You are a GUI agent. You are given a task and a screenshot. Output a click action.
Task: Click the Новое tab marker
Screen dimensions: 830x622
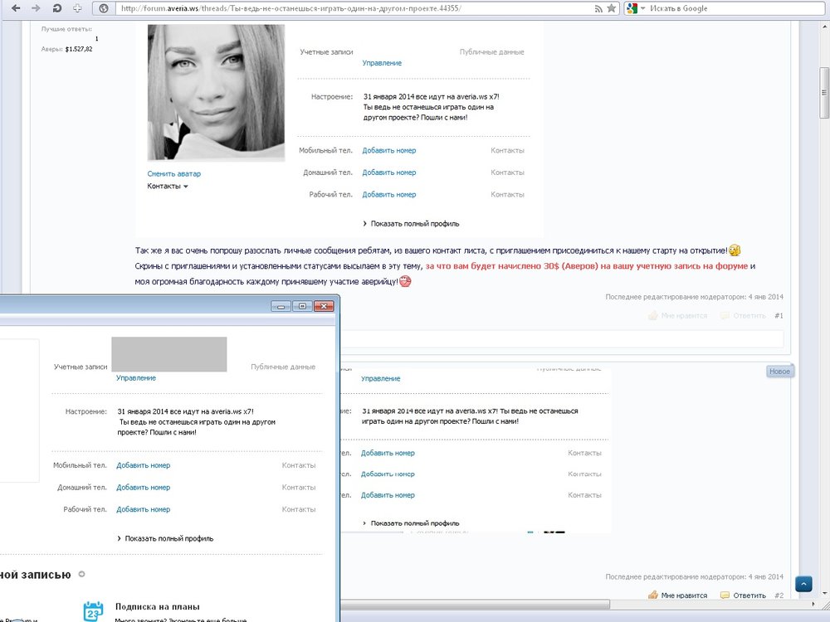[779, 371]
